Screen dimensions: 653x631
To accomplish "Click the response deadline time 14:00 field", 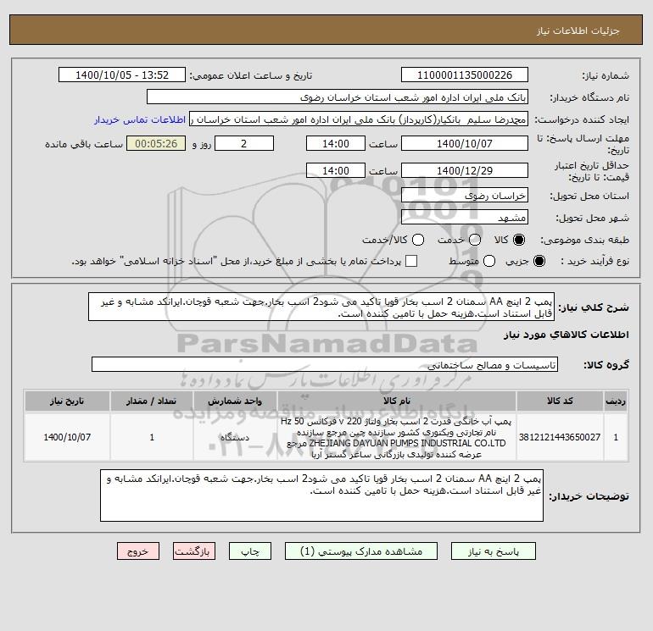I will 336,143.
